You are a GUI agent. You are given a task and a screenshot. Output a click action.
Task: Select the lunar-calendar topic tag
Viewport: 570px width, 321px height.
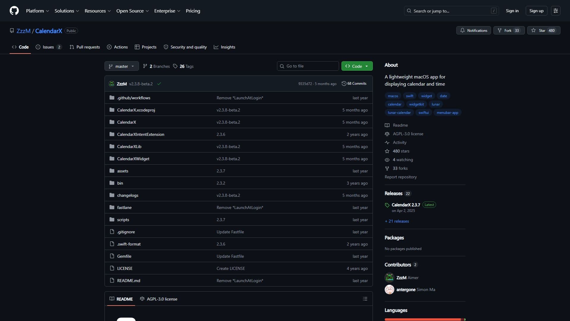point(399,112)
